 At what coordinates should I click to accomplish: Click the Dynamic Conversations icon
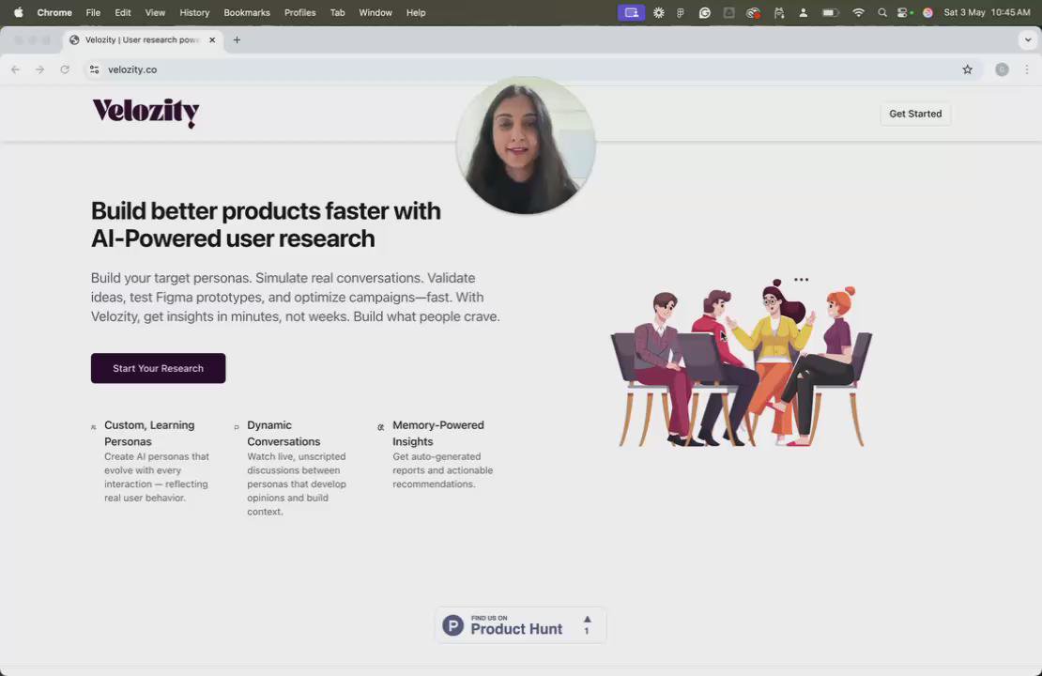[x=237, y=427]
